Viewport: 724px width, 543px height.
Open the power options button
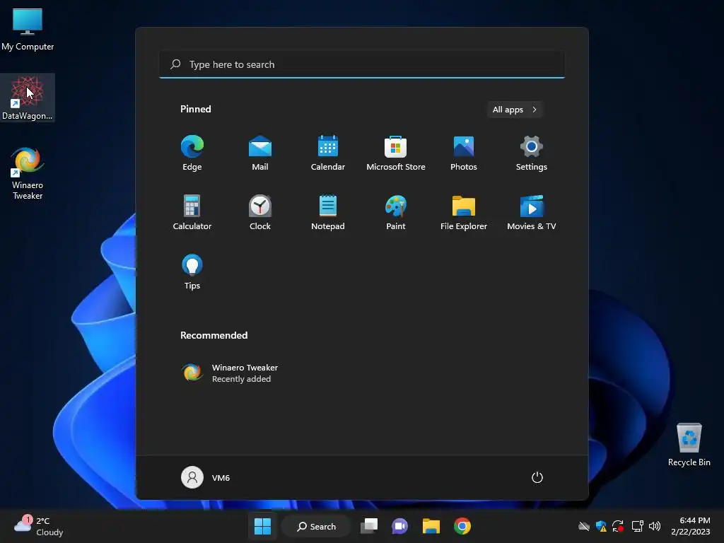coord(537,477)
